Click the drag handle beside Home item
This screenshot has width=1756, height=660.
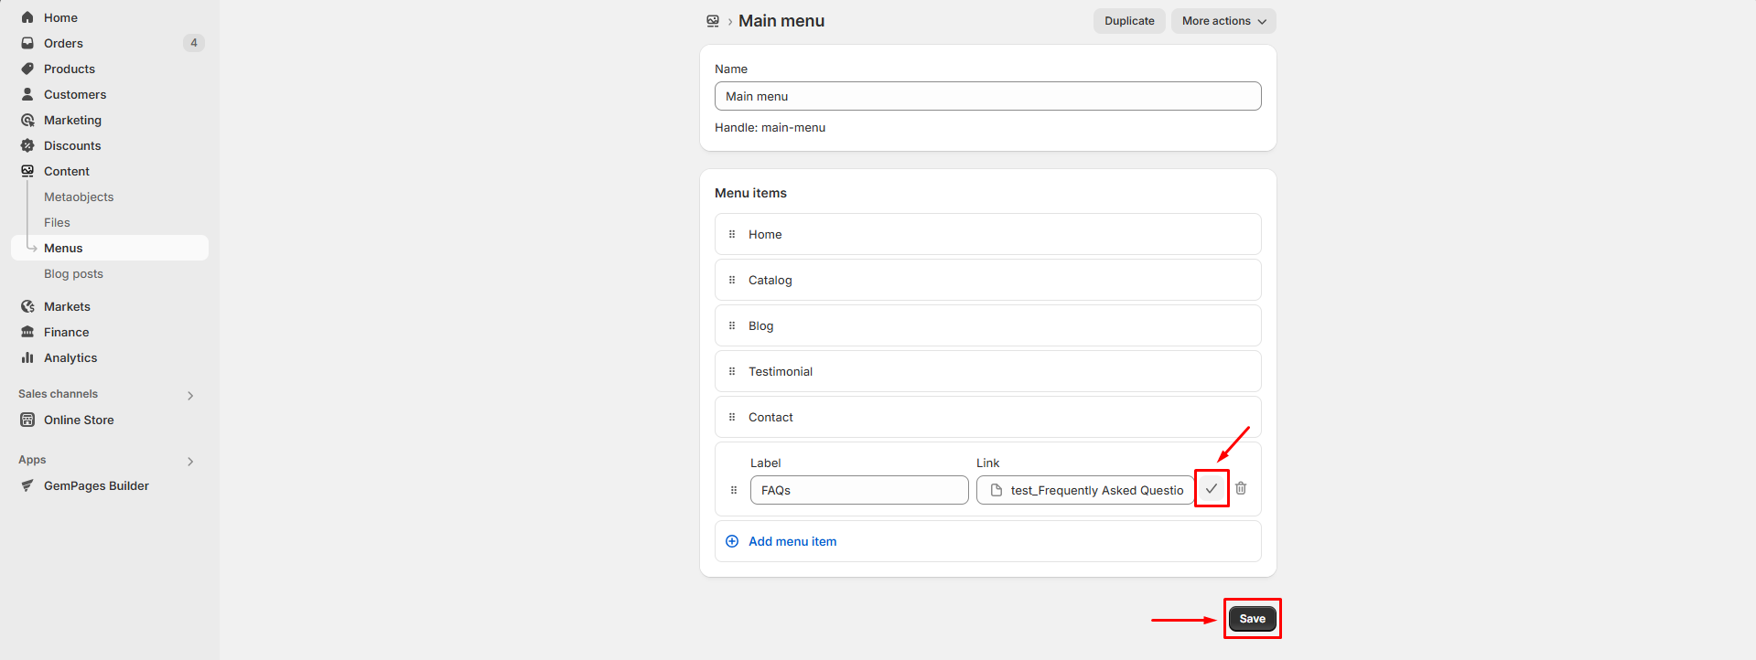732,235
